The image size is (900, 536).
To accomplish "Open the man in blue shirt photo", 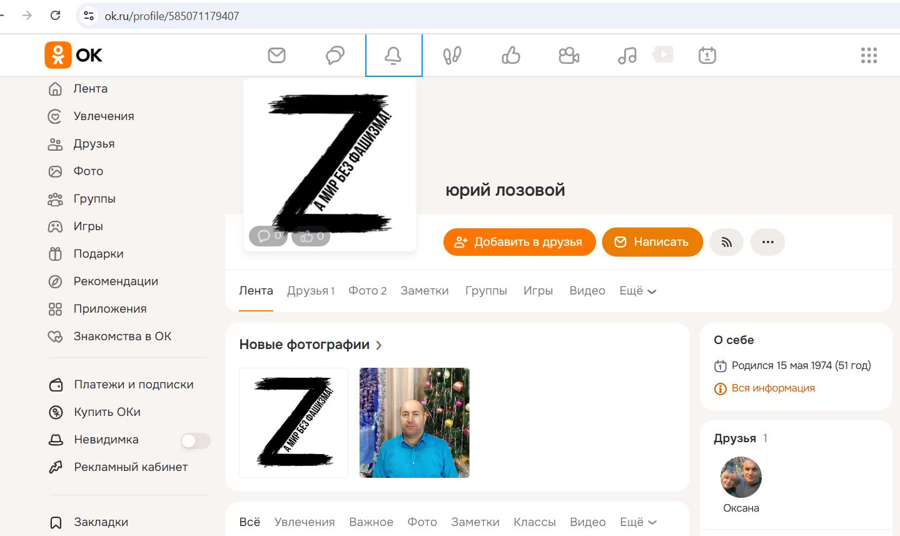I will click(x=414, y=423).
